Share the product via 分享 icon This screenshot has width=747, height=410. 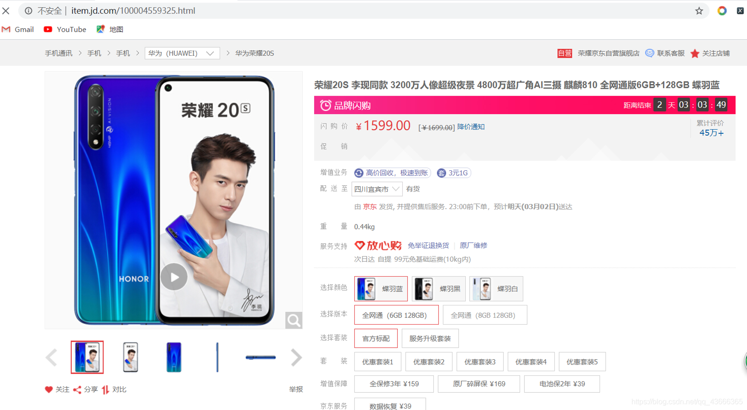[77, 389]
